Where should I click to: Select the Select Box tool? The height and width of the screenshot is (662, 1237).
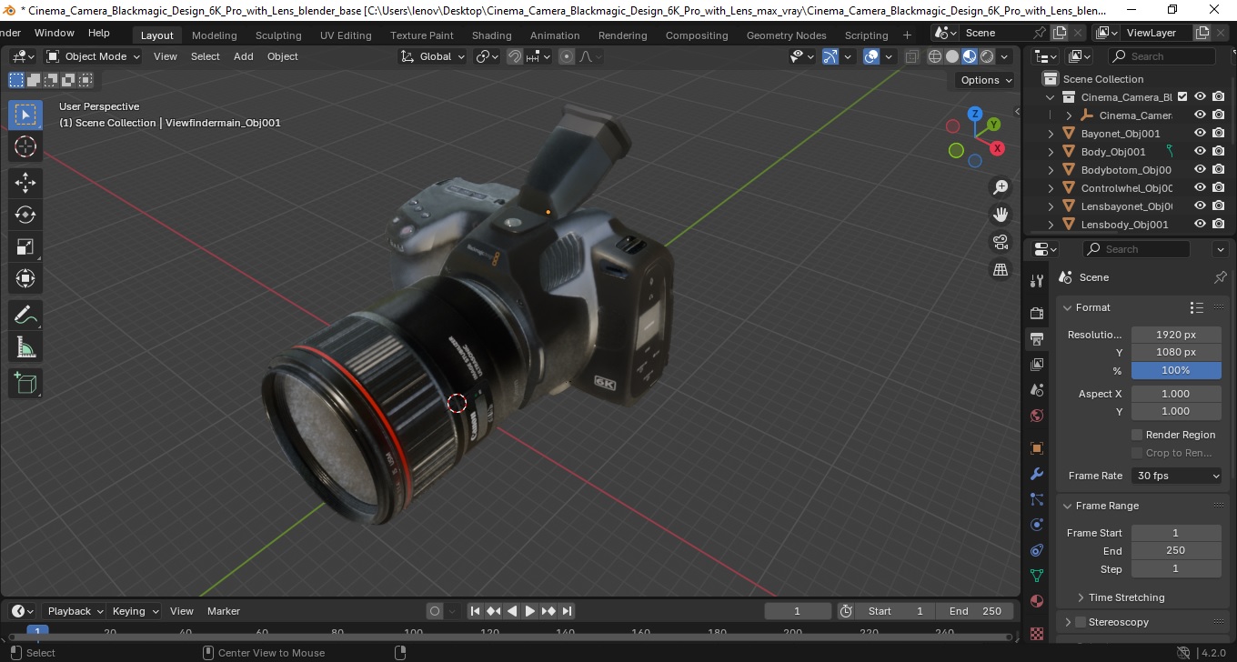[25, 114]
